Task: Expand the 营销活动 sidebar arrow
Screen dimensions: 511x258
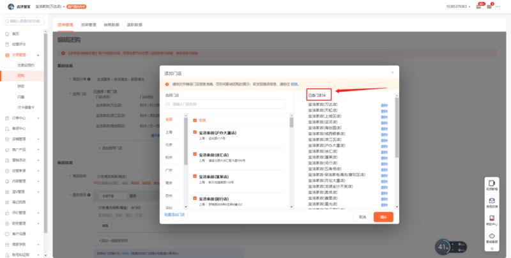Action: point(38,160)
